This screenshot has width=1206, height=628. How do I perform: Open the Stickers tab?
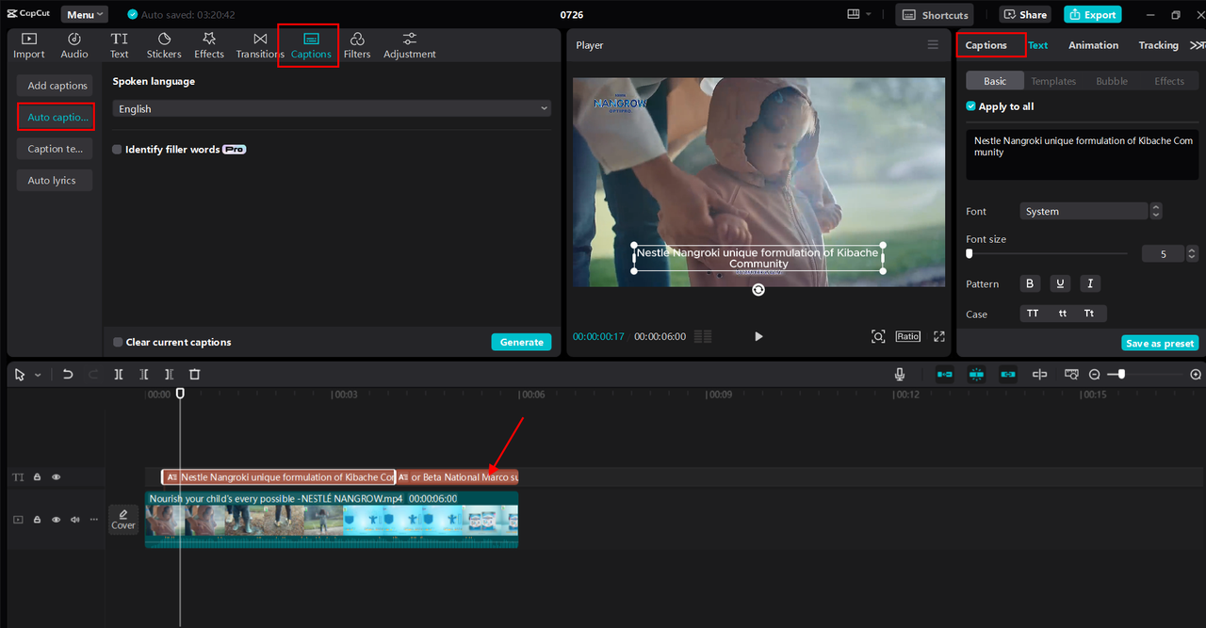coord(164,45)
